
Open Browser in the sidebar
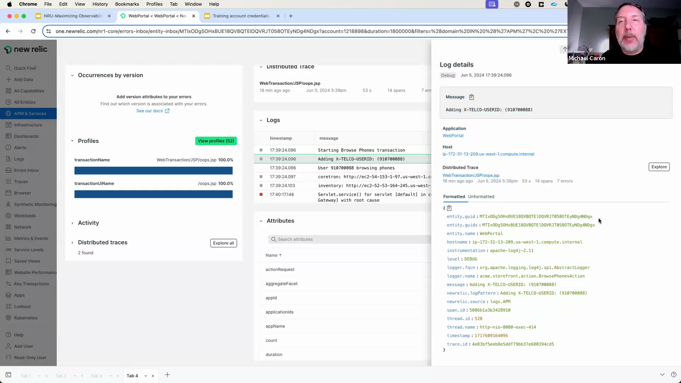point(22,193)
